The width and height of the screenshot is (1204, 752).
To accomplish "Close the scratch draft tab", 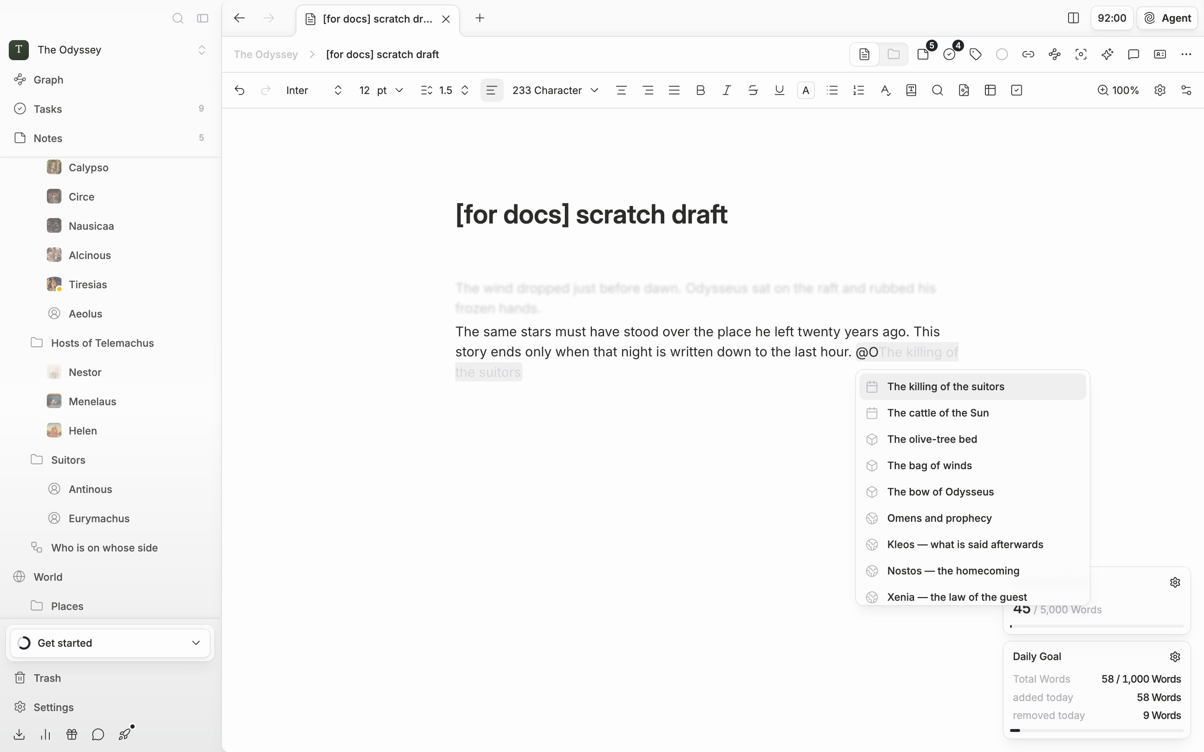I will point(446,19).
